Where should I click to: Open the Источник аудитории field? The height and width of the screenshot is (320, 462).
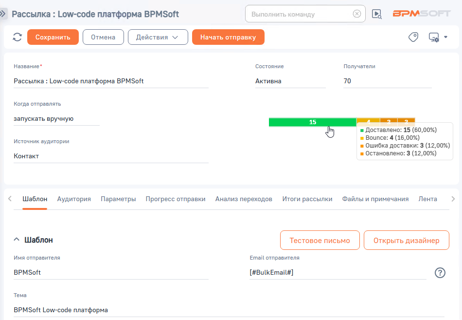[111, 156]
